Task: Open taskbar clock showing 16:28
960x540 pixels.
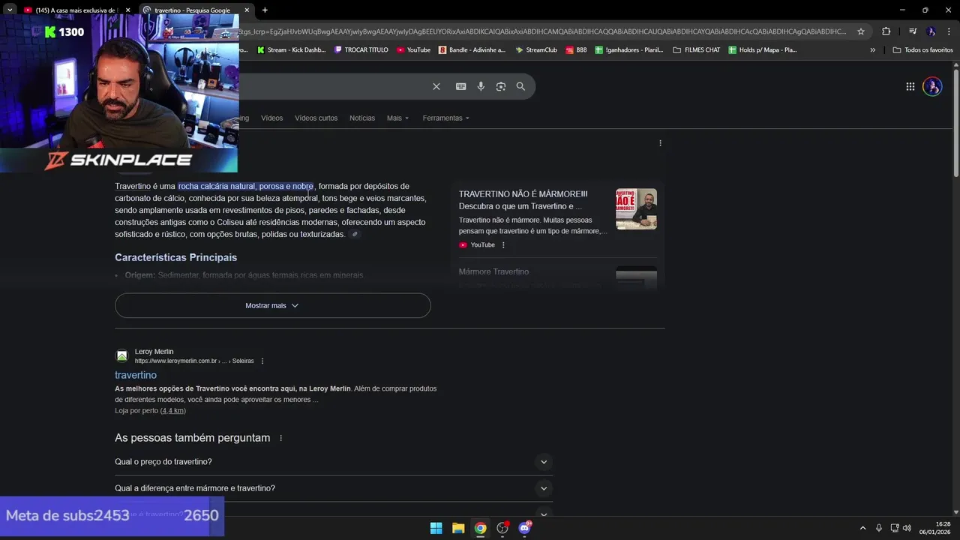Action: coord(936,528)
